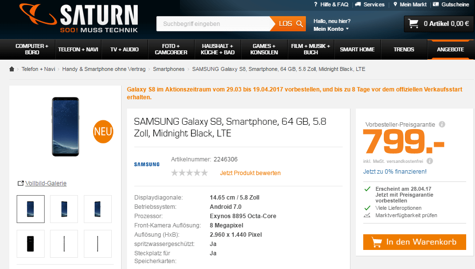The image size is (475, 269).
Task: Select the fifth side-view phone thumbnail
Action: click(x=64, y=244)
